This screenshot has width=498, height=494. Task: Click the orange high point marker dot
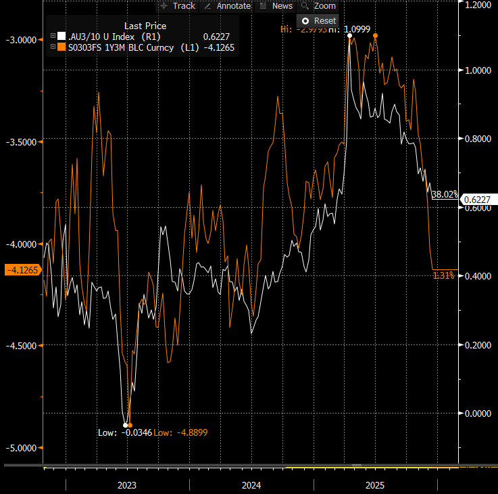[375, 35]
